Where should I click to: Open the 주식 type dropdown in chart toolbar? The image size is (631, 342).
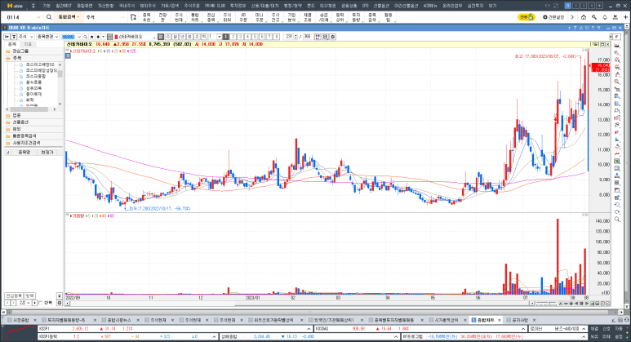(x=26, y=37)
